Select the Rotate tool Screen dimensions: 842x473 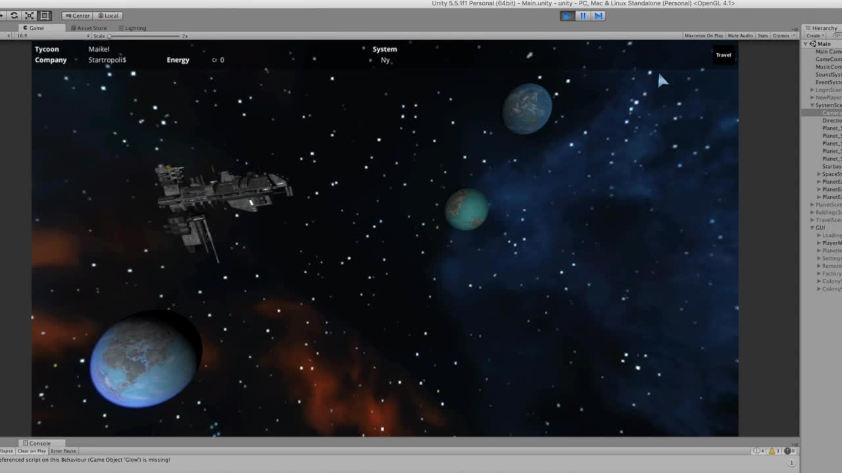(14, 15)
